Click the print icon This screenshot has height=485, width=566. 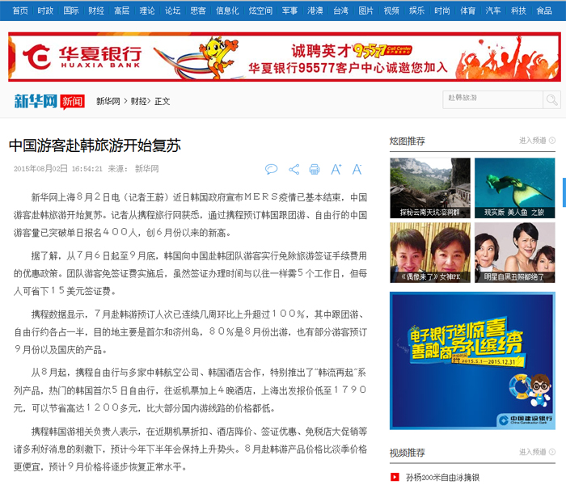click(x=315, y=169)
